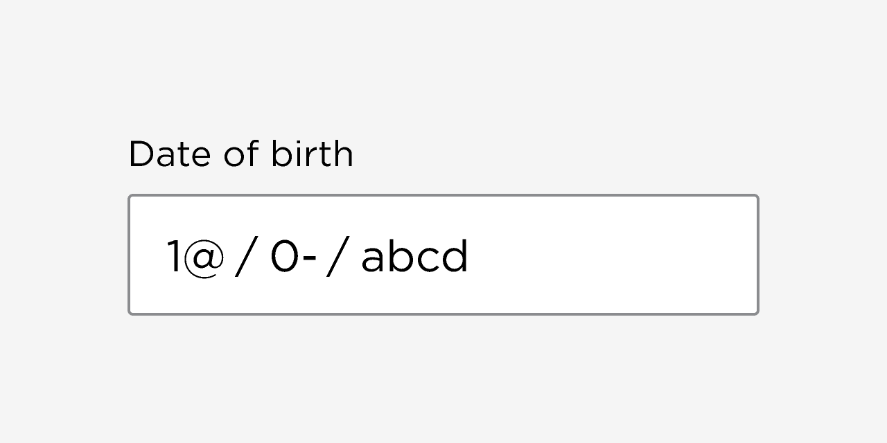
Task: Click the letter "a" in "abcd"
Action: [x=372, y=260]
